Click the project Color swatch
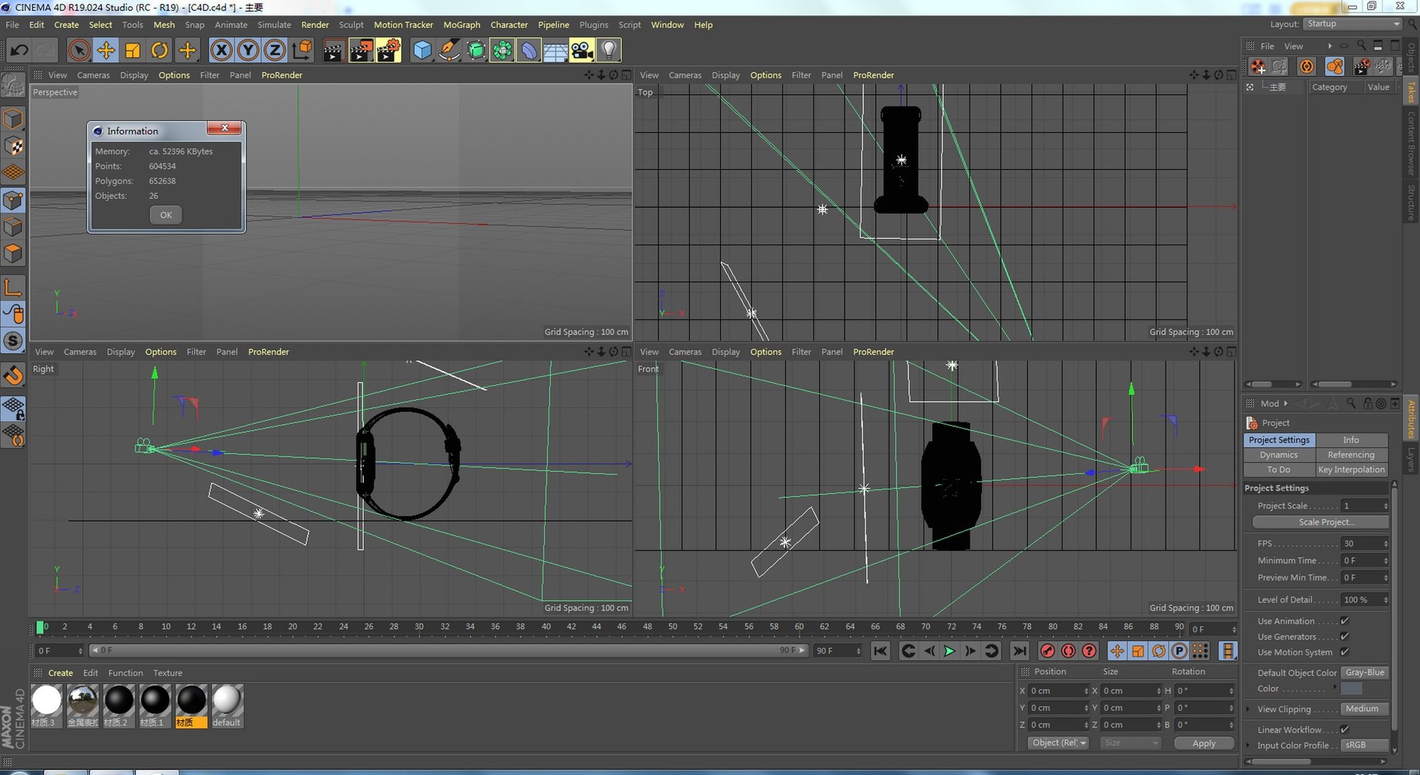 click(x=1351, y=688)
